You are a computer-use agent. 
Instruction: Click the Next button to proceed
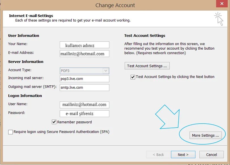click(183, 155)
